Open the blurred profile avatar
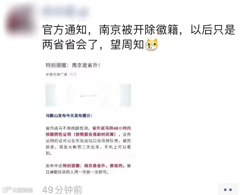Viewport: 247px width, 195px height. coord(20,20)
